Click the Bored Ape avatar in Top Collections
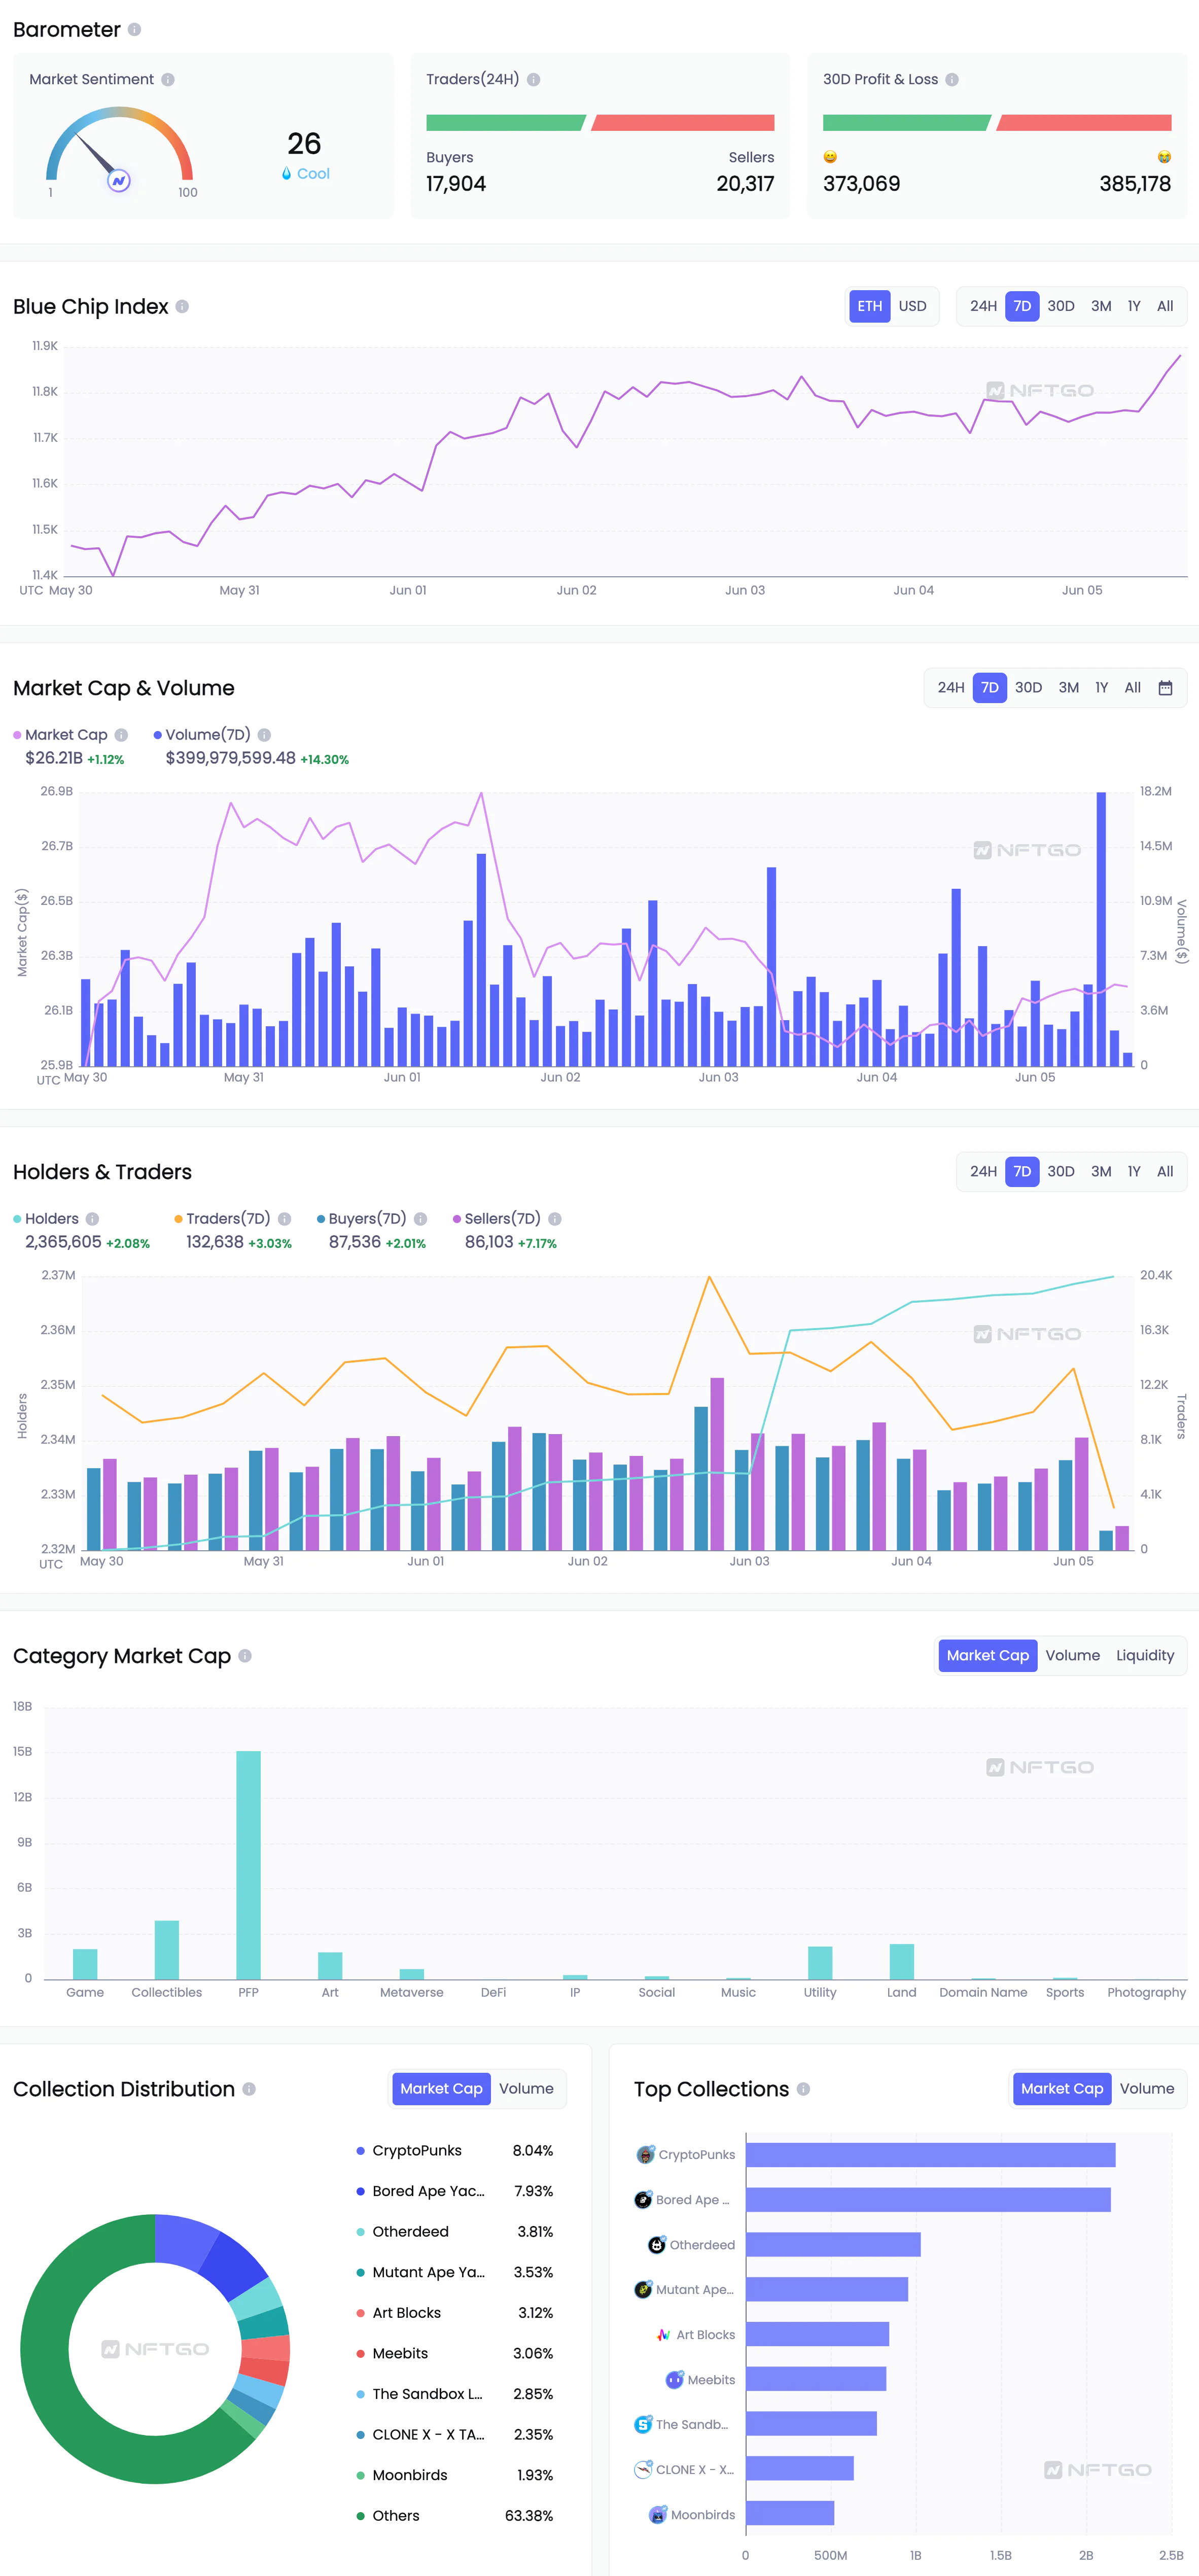 pos(643,2199)
